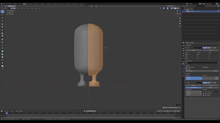Viewport: 220px width, 123px height.
Task: Open the Mesh menu in the viewport header
Action: tap(28, 8)
